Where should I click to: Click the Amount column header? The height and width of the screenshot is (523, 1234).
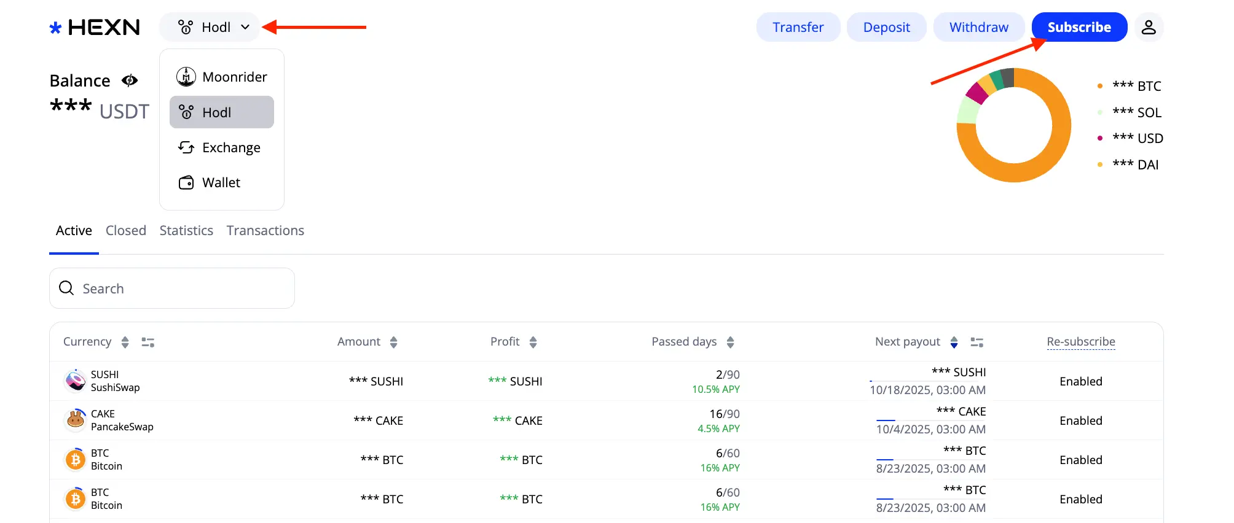[x=359, y=342]
